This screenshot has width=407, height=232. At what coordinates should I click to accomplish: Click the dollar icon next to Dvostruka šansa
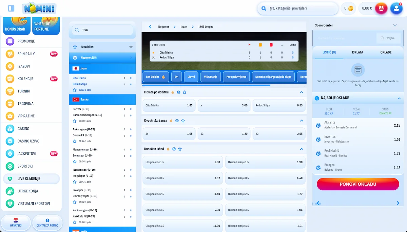(177, 121)
